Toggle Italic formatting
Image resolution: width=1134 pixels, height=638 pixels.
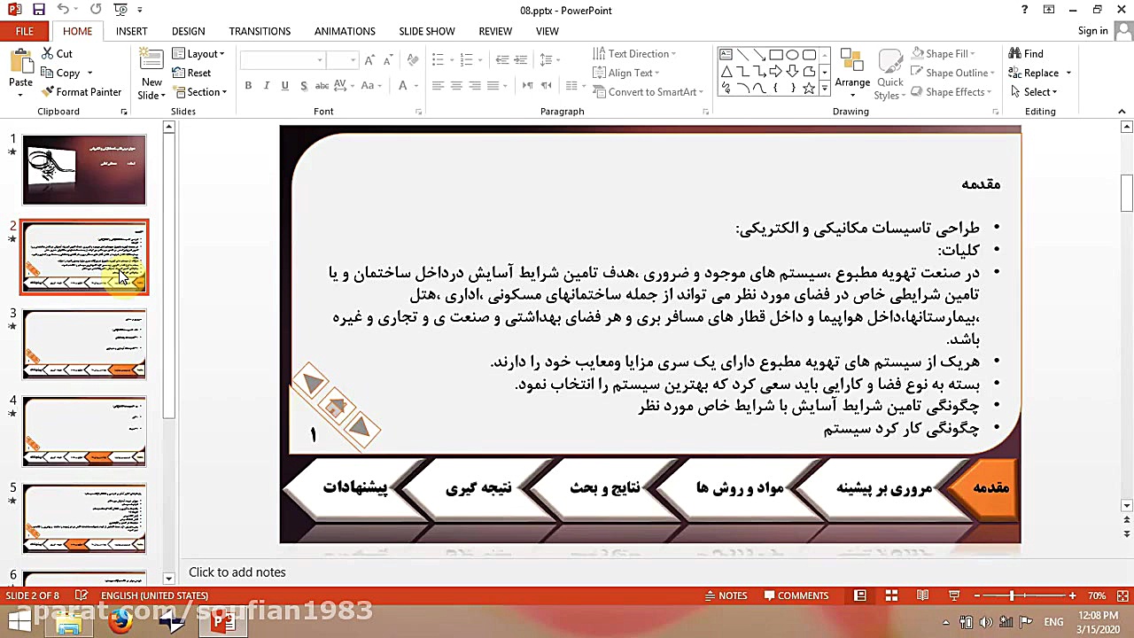click(x=267, y=86)
